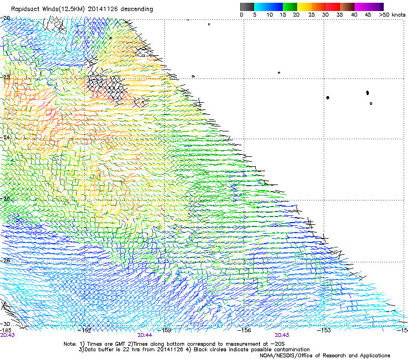Click the green 15-20 knots legend swatch

pos(290,7)
